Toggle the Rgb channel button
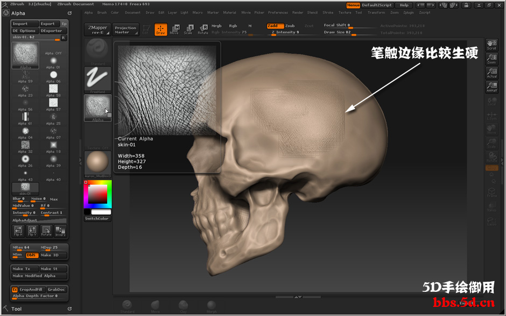The height and width of the screenshot is (316, 506). (233, 26)
